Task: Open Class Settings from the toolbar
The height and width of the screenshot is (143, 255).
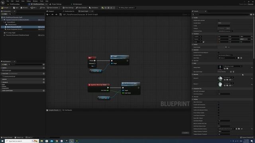Action: [x=68, y=8]
